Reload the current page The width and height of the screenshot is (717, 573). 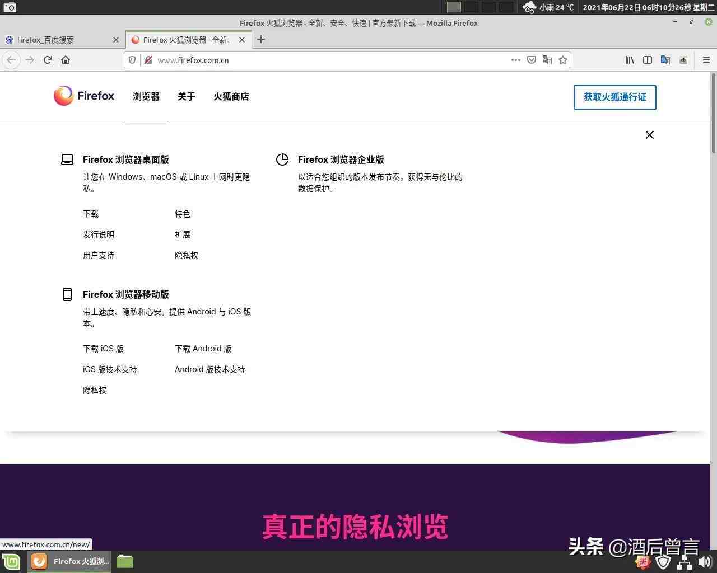(48, 60)
